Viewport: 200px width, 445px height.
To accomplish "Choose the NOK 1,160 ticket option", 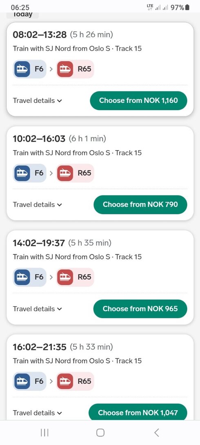I will [138, 100].
